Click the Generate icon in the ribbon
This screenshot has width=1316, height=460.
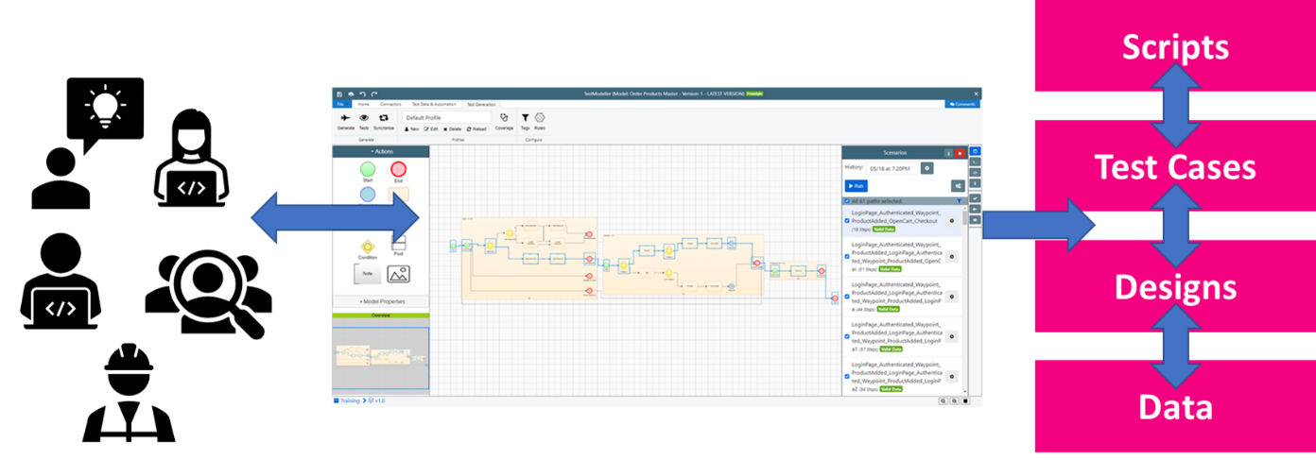click(x=345, y=118)
